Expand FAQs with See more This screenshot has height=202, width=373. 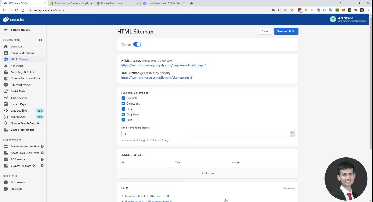click(288, 188)
